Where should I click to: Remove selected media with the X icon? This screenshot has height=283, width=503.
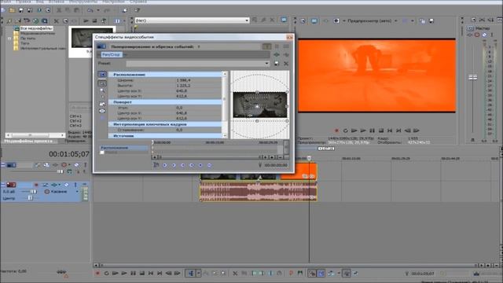tap(57, 21)
